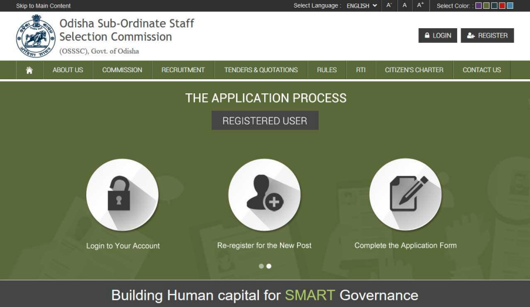Image resolution: width=530 pixels, height=307 pixels.
Task: Select the purple color theme swatch
Action: tap(478, 5)
